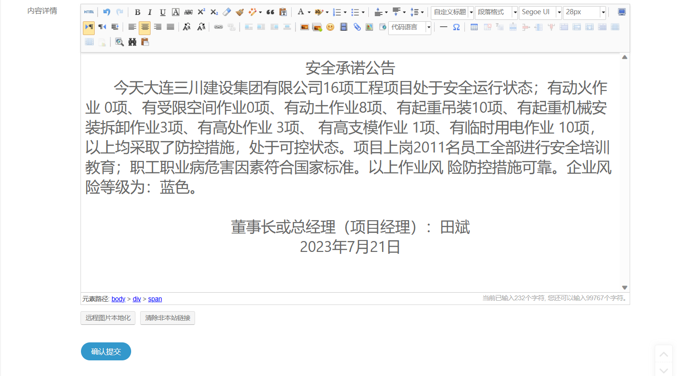Attach a file with the paperclip icon

point(357,27)
